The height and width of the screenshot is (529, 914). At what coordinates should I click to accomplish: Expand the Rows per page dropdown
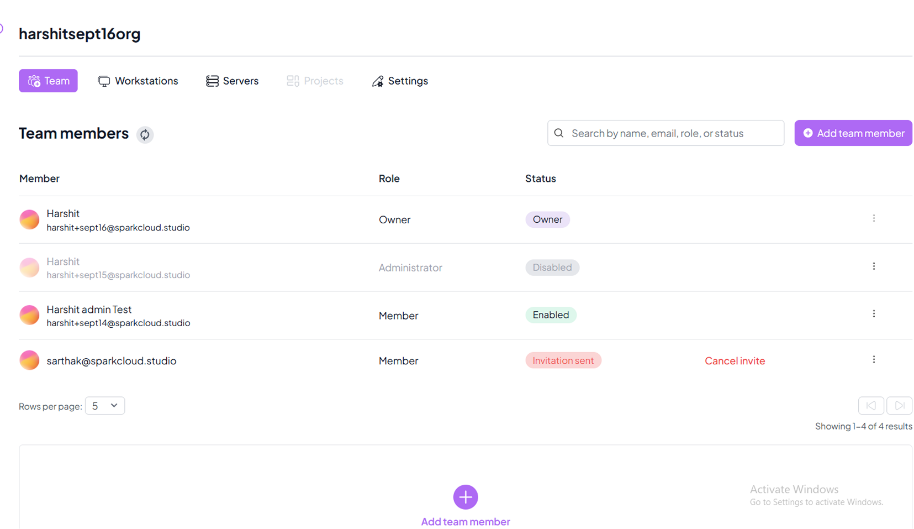[105, 406]
